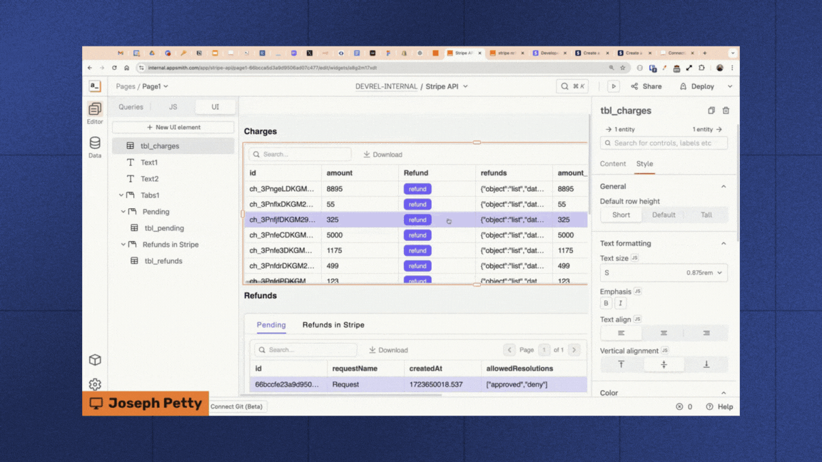Copy the tbl_charges widget via the copy icon

click(x=711, y=111)
